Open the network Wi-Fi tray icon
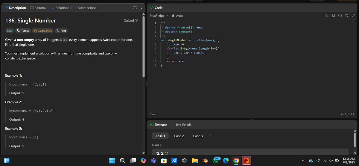Screen dimensions: 359x166 tap(325, 161)
